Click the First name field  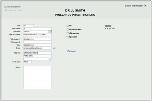pyautogui.click(x=37, y=29)
